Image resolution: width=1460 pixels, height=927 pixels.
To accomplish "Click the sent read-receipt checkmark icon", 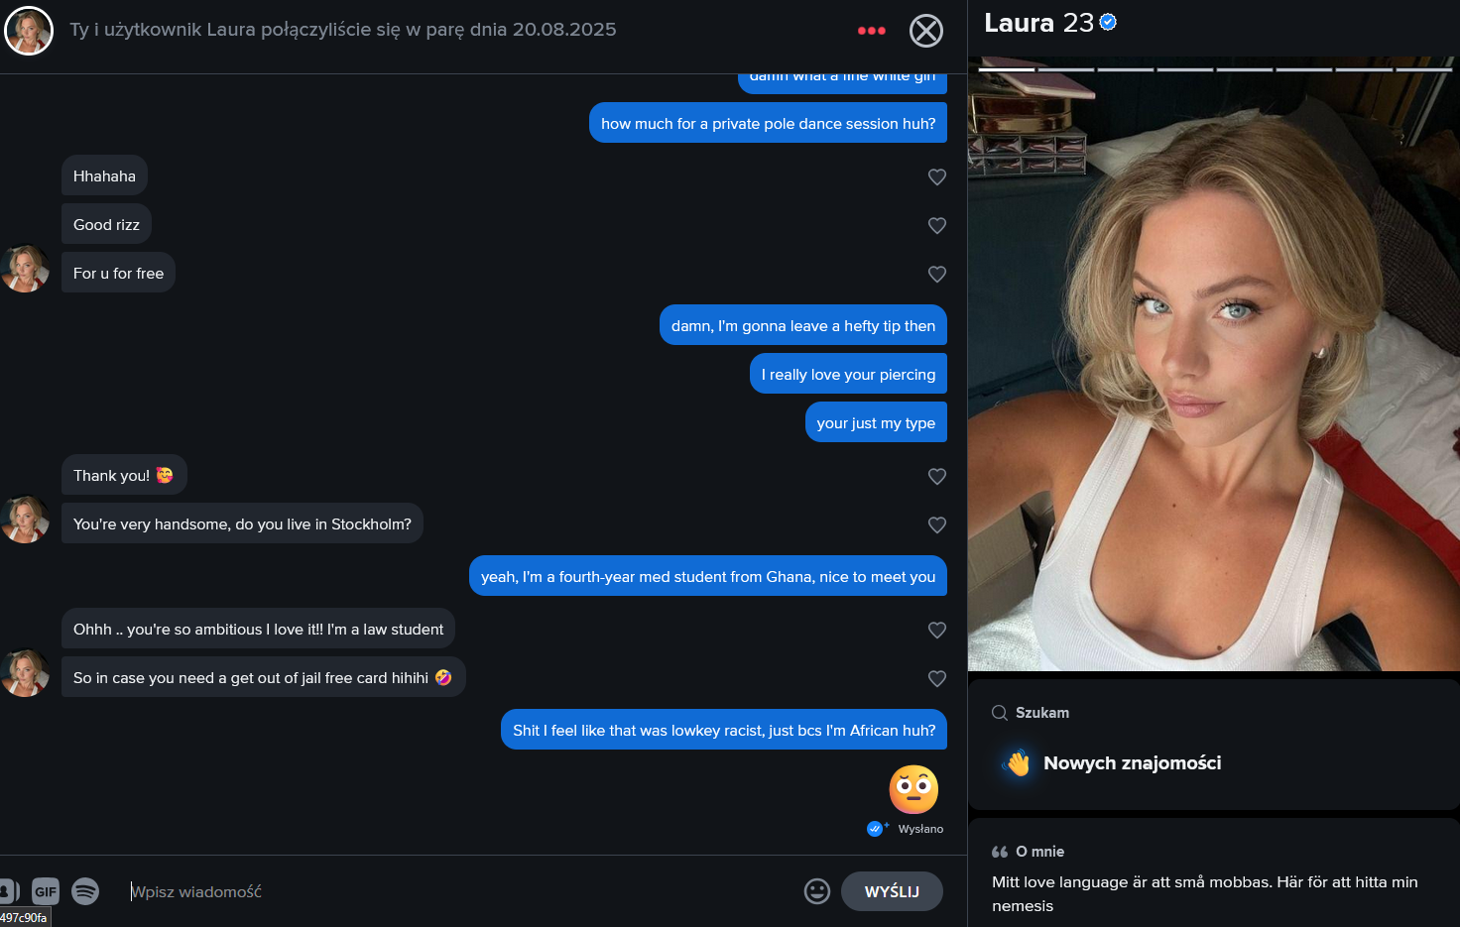I will [x=876, y=829].
